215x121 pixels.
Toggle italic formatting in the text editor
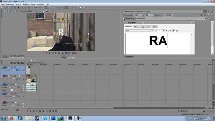(166, 31)
